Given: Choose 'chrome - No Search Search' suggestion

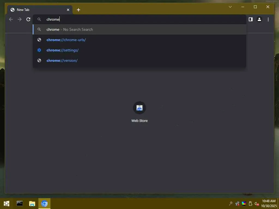Looking at the screenshot, I should [139, 29].
